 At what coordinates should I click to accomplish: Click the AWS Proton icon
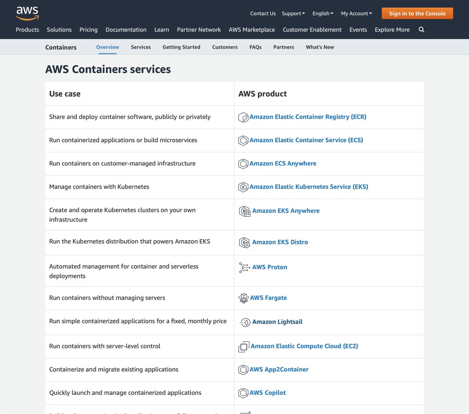coord(244,268)
